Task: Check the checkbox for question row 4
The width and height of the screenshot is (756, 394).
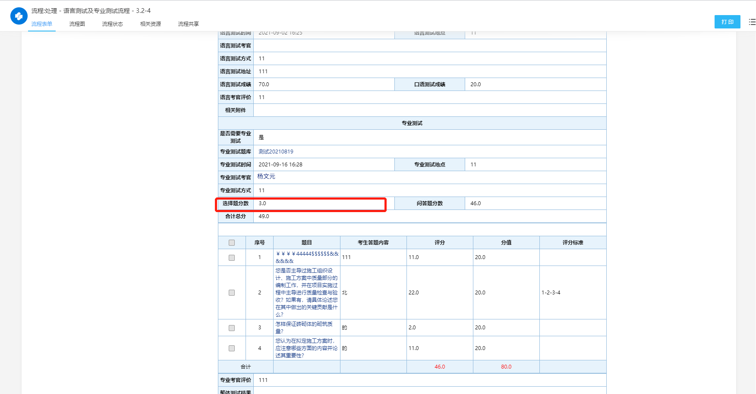Action: pyautogui.click(x=232, y=348)
